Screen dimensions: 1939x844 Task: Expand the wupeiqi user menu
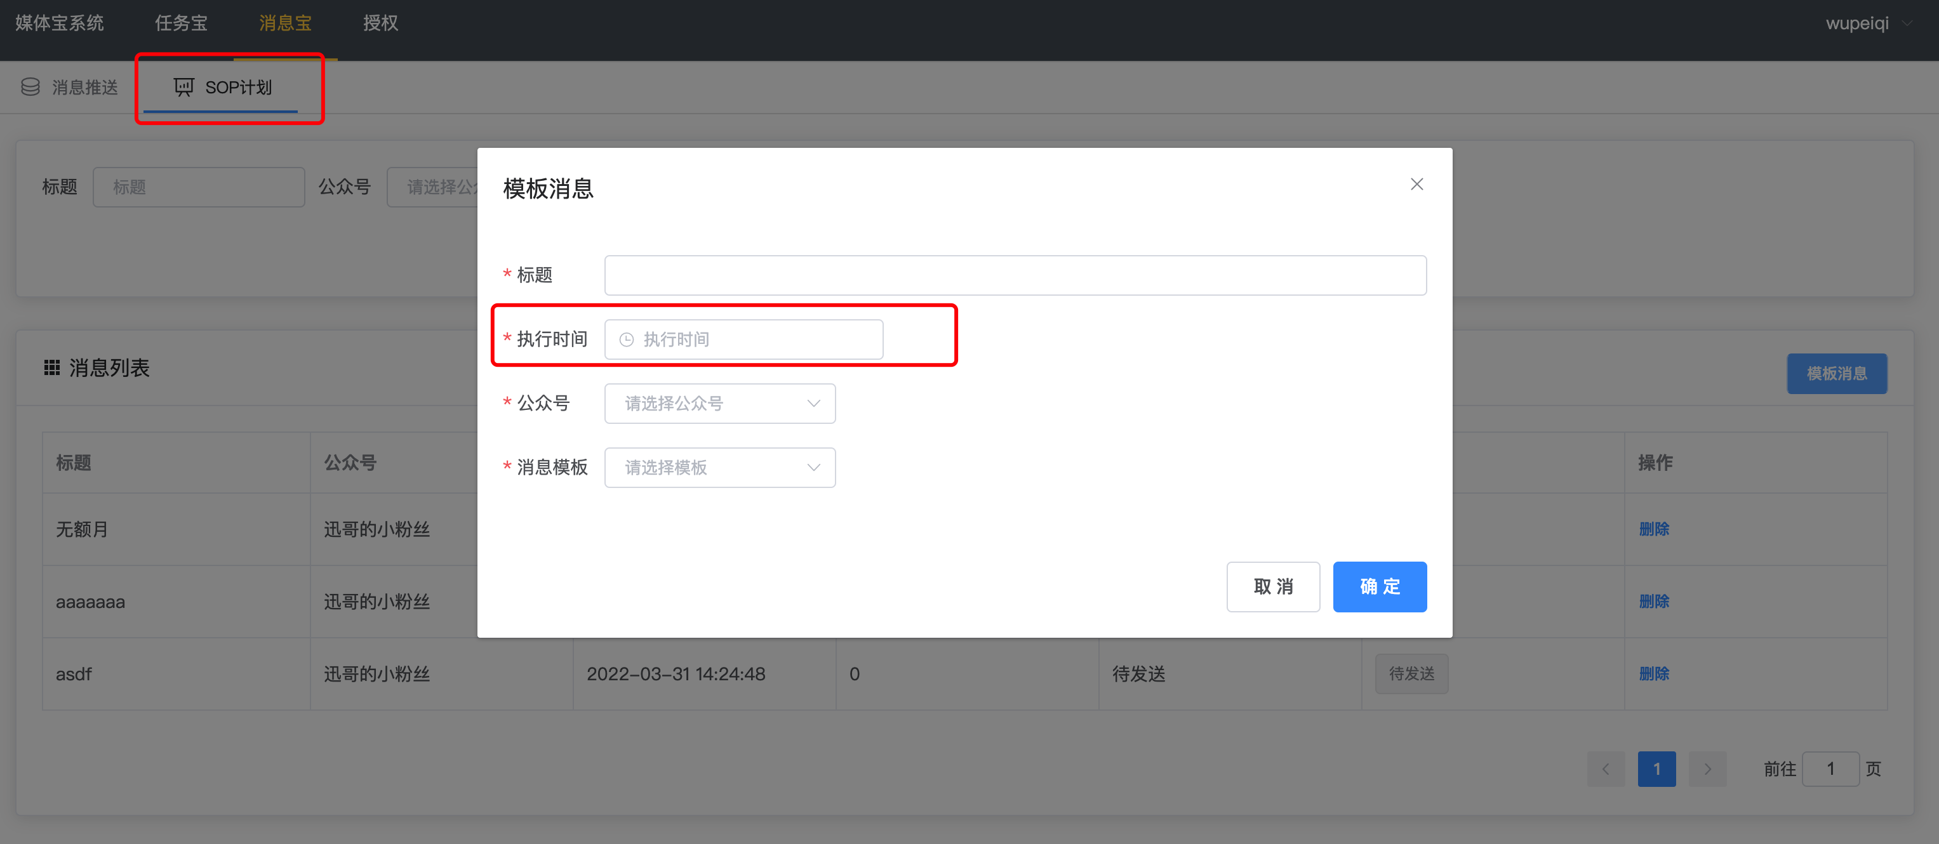(1867, 23)
